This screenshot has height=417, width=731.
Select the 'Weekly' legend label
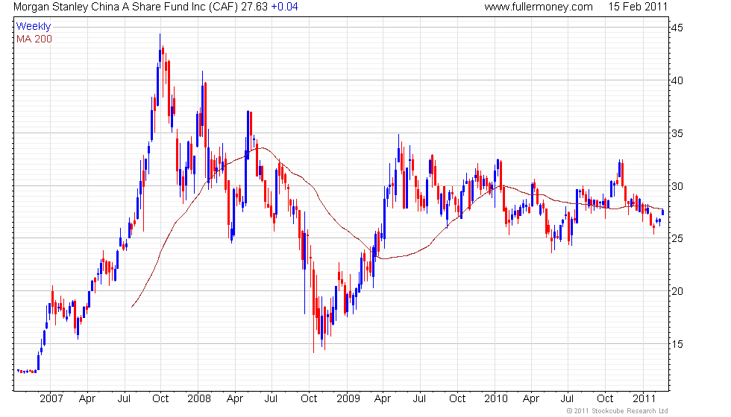(33, 27)
